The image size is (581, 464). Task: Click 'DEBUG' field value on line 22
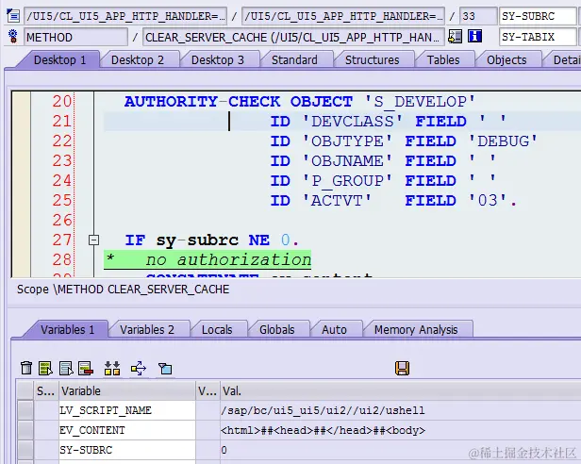(x=503, y=141)
